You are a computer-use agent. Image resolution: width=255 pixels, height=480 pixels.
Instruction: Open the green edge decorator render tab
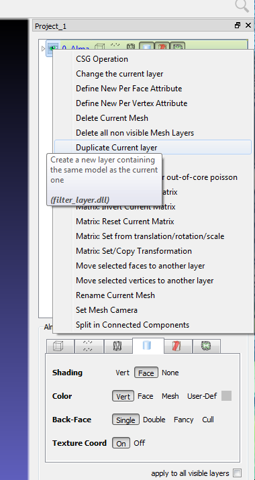[206, 346]
